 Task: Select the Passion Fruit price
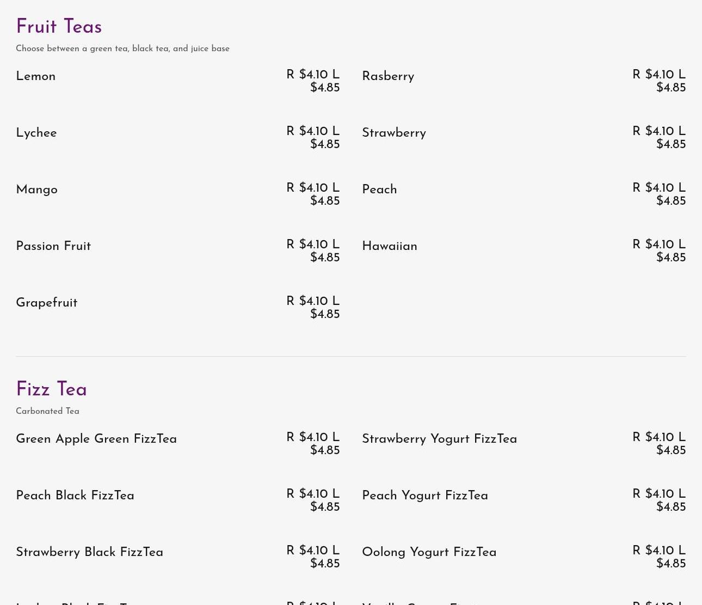tap(313, 251)
